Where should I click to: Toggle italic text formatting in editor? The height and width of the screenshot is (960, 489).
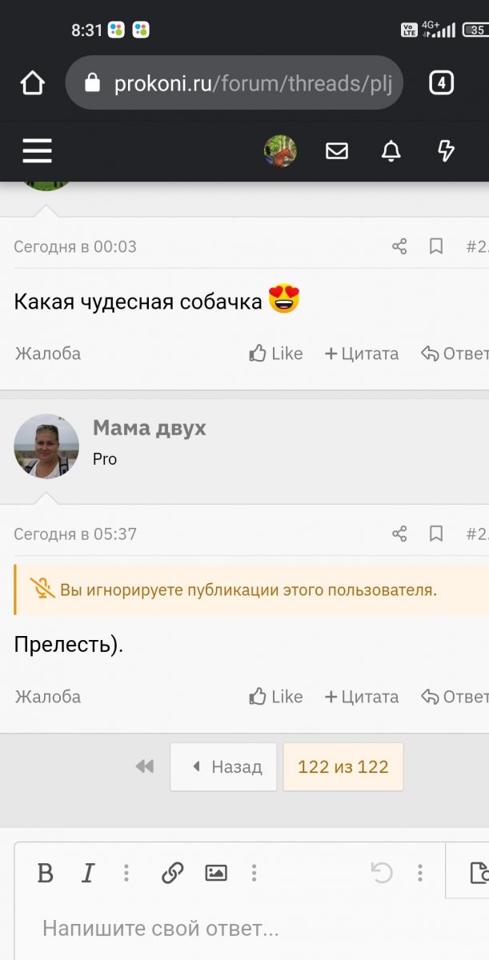point(89,873)
